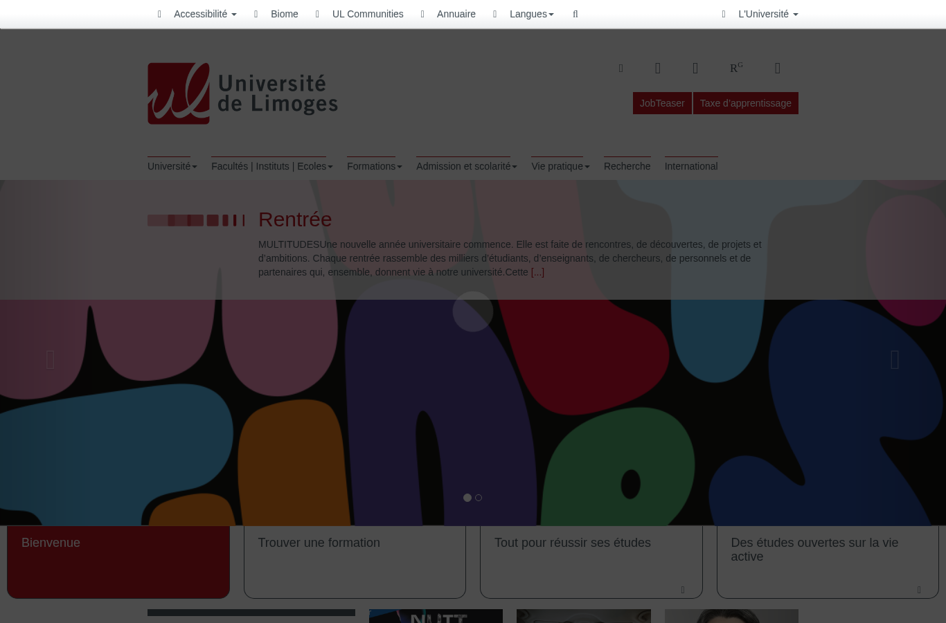Click the Rentrée headline link
The height and width of the screenshot is (623, 946).
(x=295, y=219)
